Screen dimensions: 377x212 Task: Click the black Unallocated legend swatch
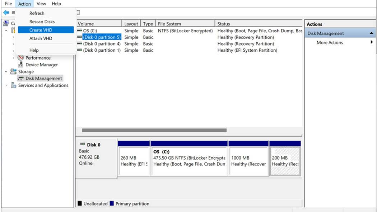pos(80,203)
